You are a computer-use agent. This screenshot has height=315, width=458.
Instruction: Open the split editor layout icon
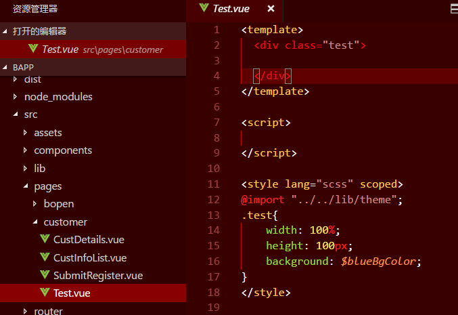(x=454, y=9)
